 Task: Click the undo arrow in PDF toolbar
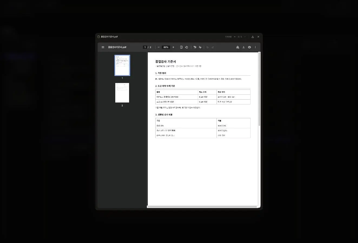click(208, 47)
